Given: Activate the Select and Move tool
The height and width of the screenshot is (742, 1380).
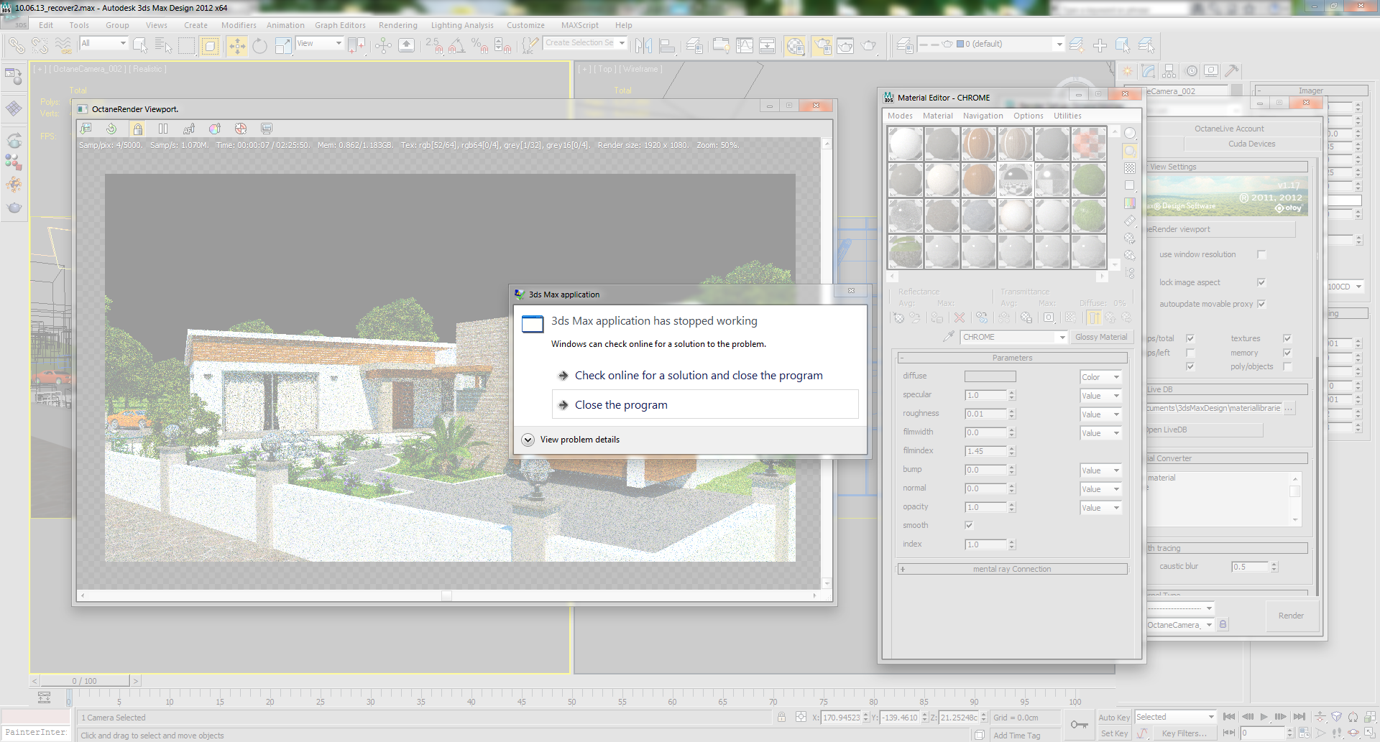Looking at the screenshot, I should point(237,46).
